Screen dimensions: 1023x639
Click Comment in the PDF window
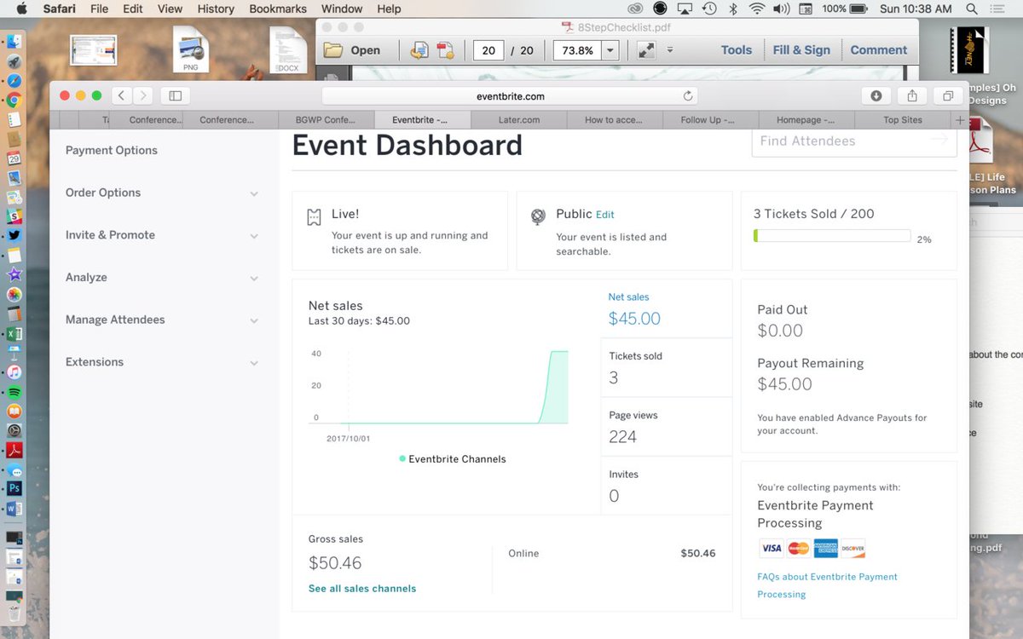(879, 50)
